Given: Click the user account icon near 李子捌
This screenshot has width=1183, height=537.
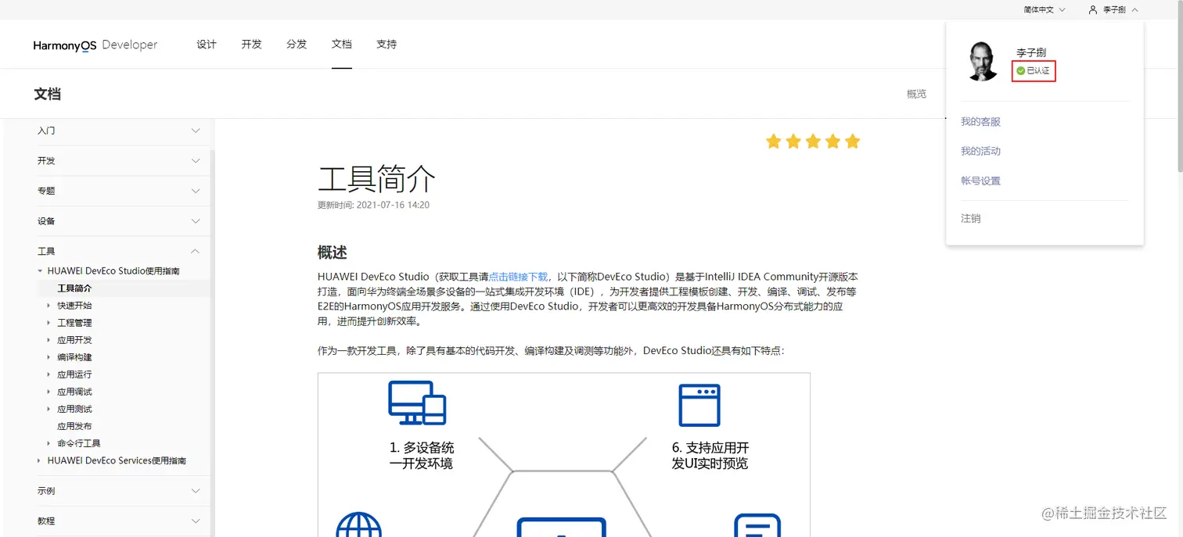Looking at the screenshot, I should pyautogui.click(x=1093, y=9).
